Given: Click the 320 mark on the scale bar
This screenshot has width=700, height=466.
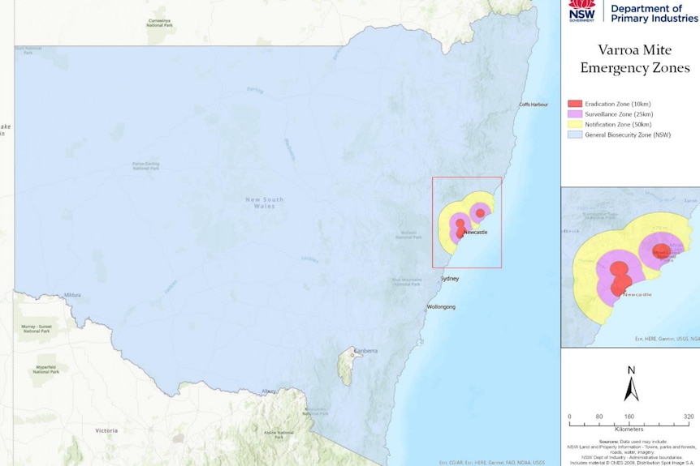Looking at the screenshot, I should [x=689, y=417].
